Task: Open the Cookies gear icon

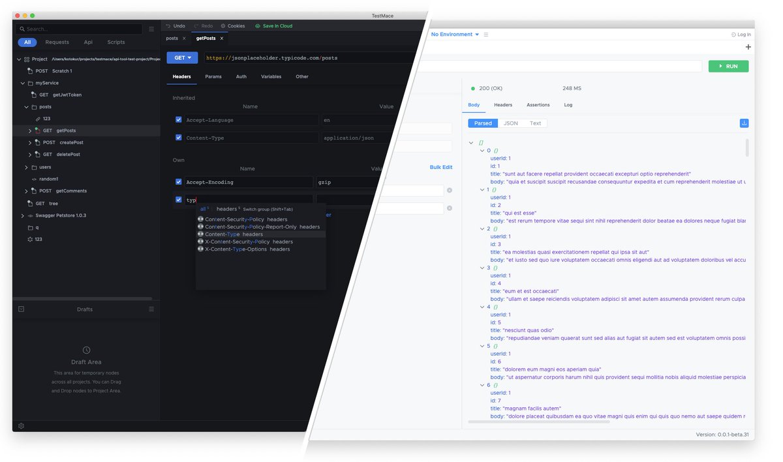Action: [x=223, y=26]
